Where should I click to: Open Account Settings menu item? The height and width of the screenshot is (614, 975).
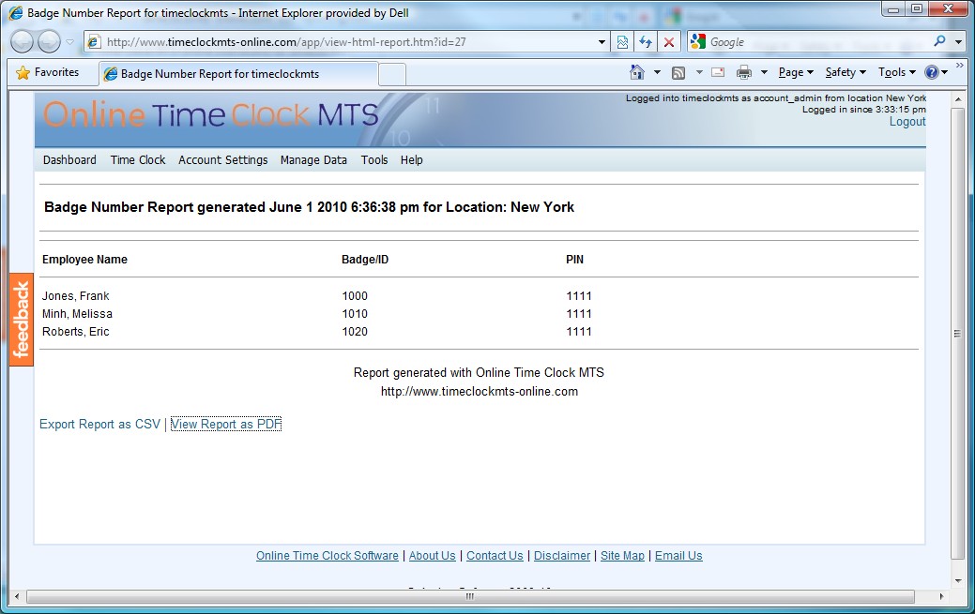pyautogui.click(x=223, y=160)
